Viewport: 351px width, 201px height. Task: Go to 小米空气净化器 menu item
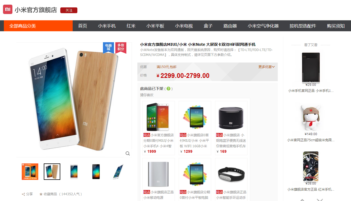tap(263, 26)
